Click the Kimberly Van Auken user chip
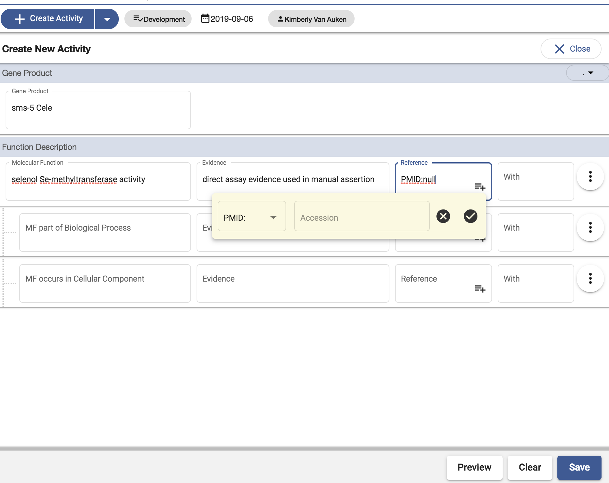This screenshot has width=609, height=483. tap(311, 19)
